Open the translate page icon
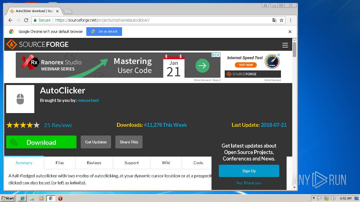This screenshot has width=360, height=202. click(274, 20)
